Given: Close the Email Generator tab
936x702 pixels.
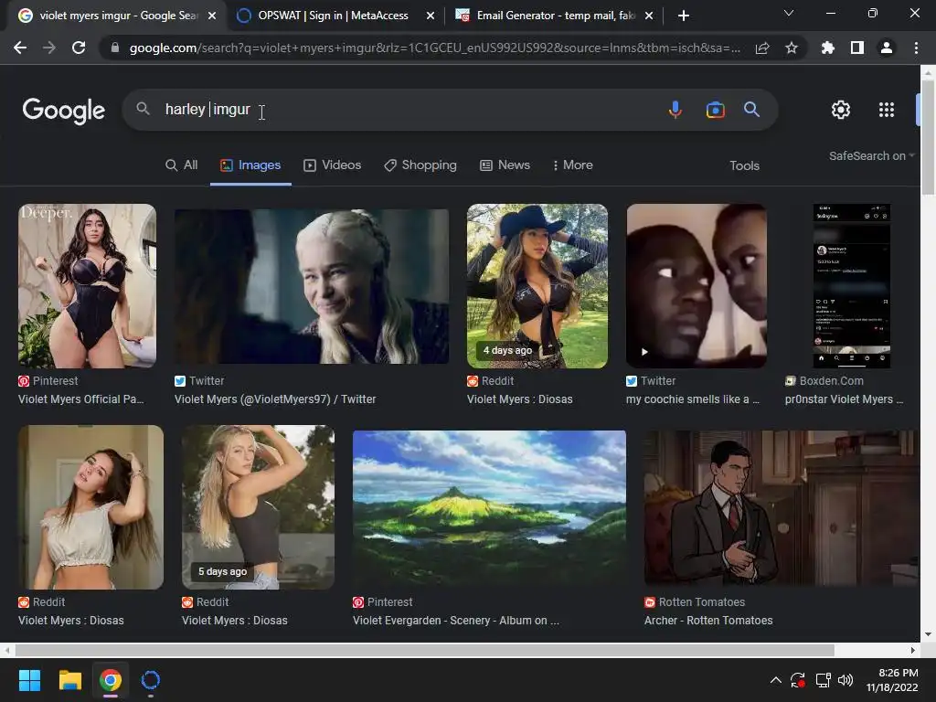Looking at the screenshot, I should pyautogui.click(x=650, y=16).
